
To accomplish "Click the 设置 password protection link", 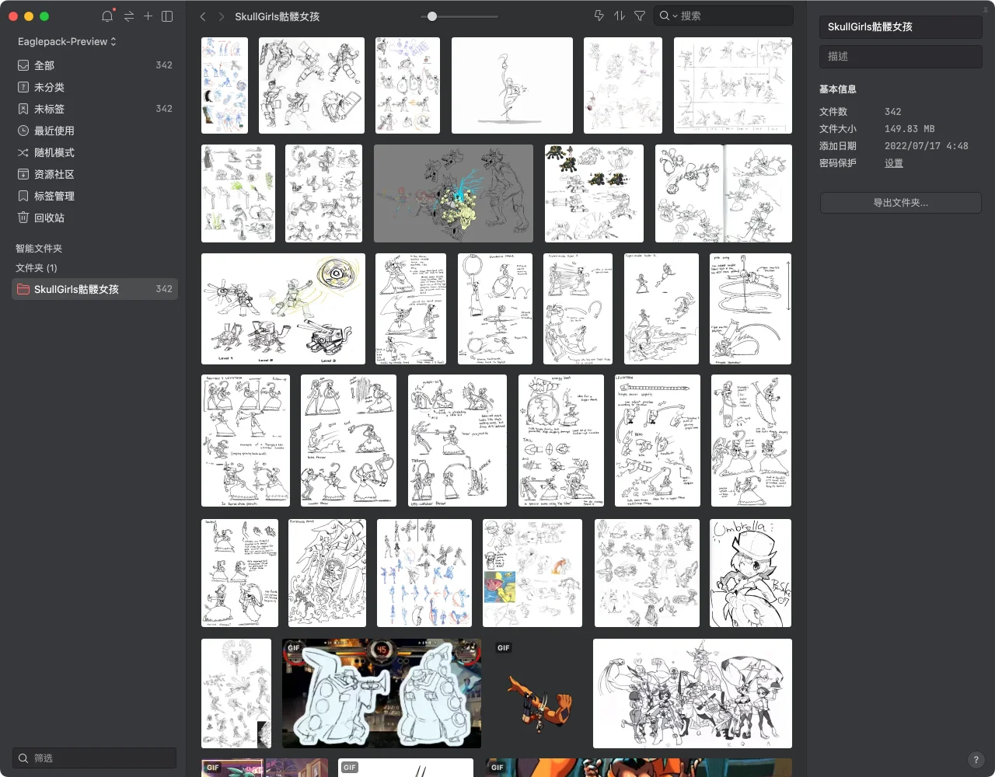I will click(x=893, y=163).
